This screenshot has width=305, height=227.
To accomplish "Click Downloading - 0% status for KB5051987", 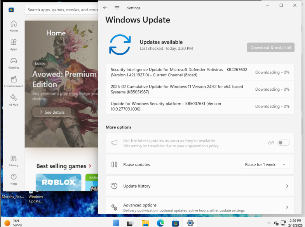I will [272, 89].
